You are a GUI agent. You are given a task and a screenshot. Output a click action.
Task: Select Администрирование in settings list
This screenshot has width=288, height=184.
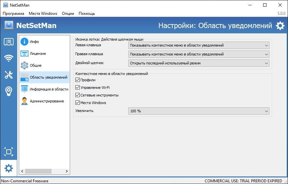coord(47,101)
